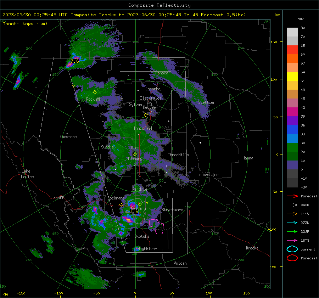Click the Innisfail city label

(143, 128)
